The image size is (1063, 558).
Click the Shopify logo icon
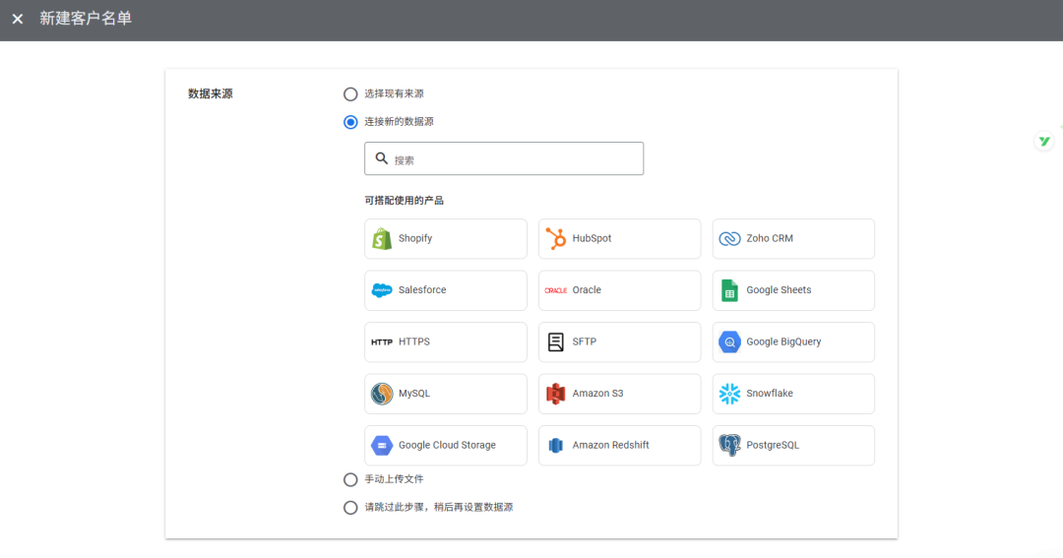click(x=382, y=239)
